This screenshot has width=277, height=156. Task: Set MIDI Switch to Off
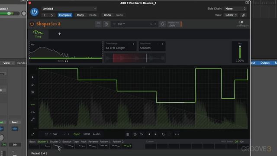pos(236,142)
